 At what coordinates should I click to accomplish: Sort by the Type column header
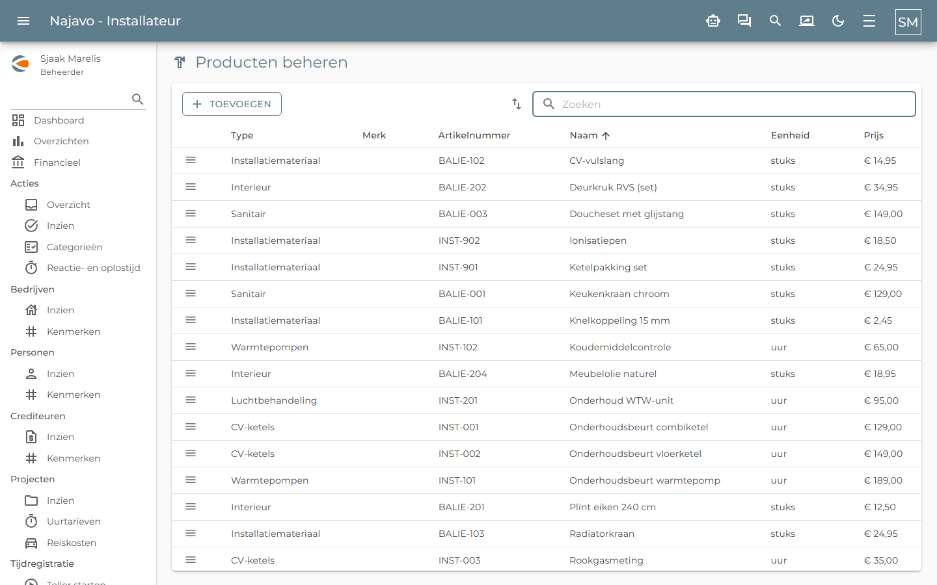242,135
